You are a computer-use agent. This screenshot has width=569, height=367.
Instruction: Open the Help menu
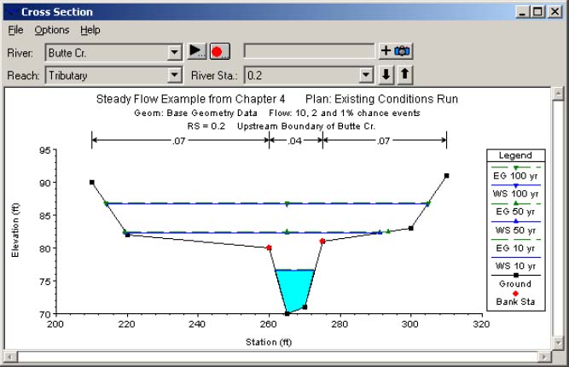(90, 30)
